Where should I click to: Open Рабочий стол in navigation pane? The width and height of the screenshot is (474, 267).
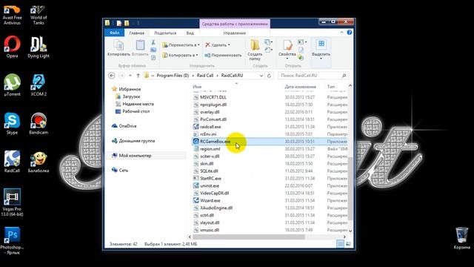pyautogui.click(x=136, y=111)
